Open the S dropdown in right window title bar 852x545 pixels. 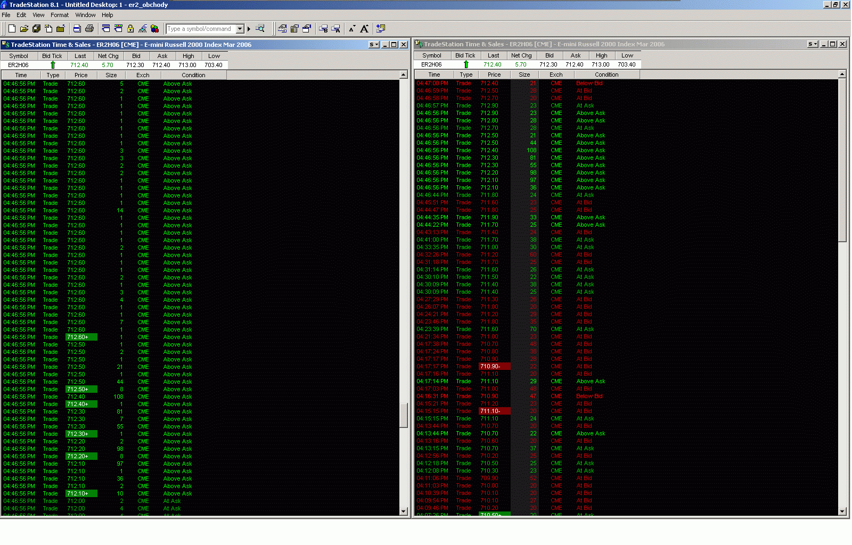(813, 44)
